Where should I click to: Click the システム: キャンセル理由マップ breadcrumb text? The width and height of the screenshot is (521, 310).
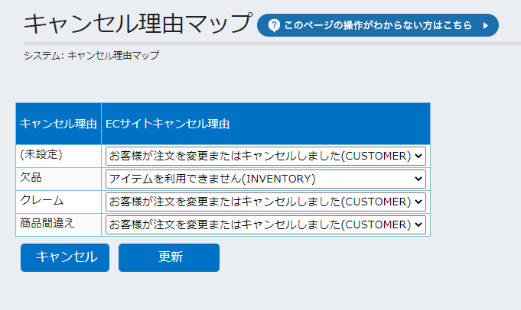pos(92,56)
